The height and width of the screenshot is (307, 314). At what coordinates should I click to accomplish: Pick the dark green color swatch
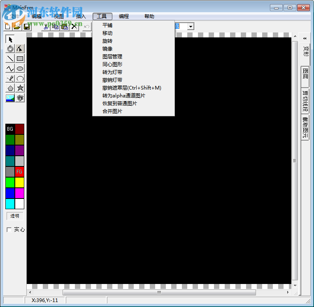point(10,140)
